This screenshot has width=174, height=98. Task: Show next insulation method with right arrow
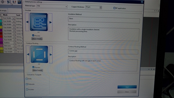[x=51, y=22]
